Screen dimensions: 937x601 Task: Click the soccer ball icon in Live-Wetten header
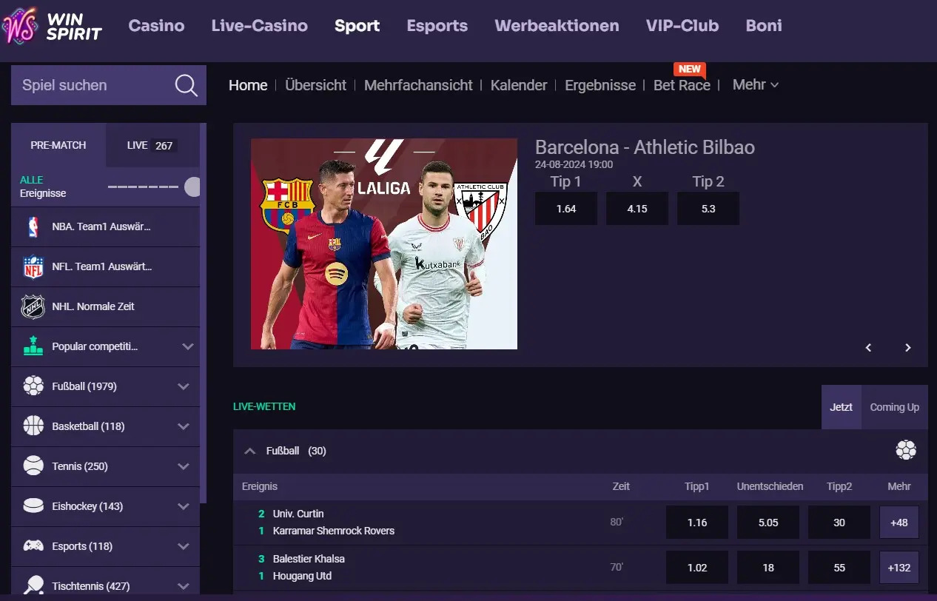906,450
